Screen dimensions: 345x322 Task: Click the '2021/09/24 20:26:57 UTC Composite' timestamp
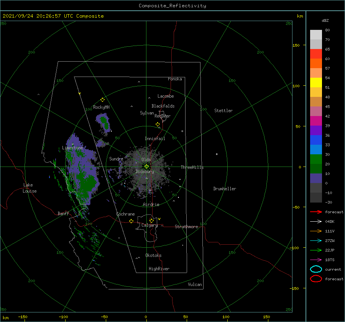pos(53,16)
